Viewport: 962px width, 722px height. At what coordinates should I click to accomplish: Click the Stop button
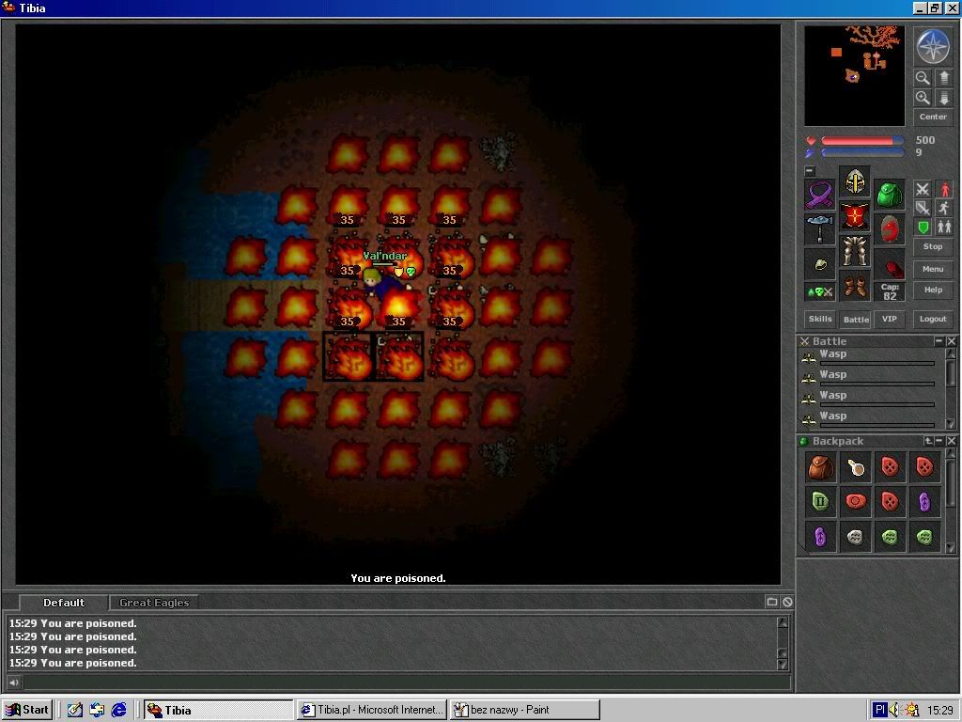tap(933, 247)
